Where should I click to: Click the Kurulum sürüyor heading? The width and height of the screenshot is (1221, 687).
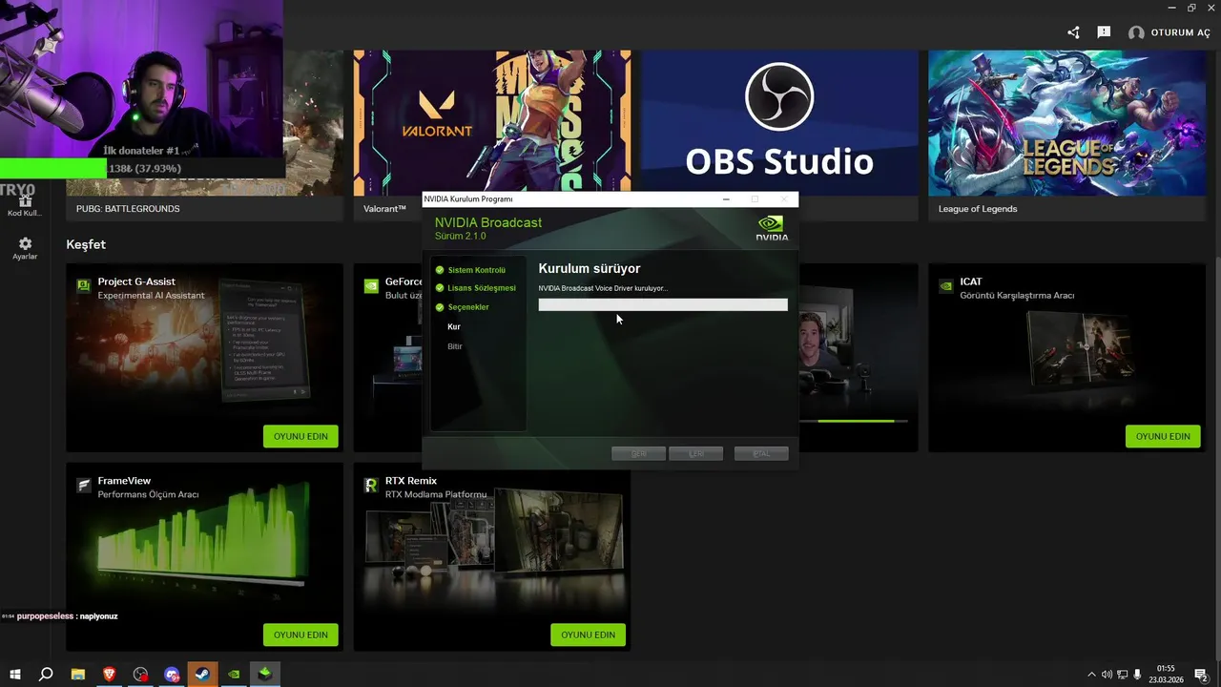590,269
